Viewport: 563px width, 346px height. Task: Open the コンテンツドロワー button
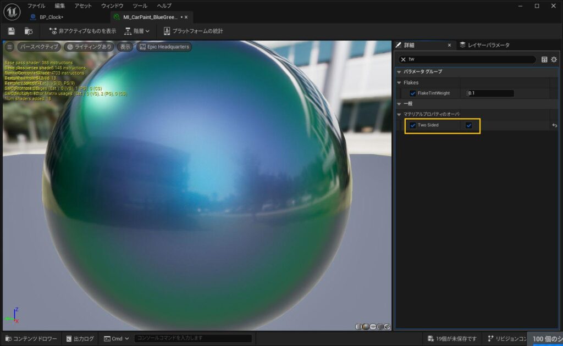tap(30, 338)
